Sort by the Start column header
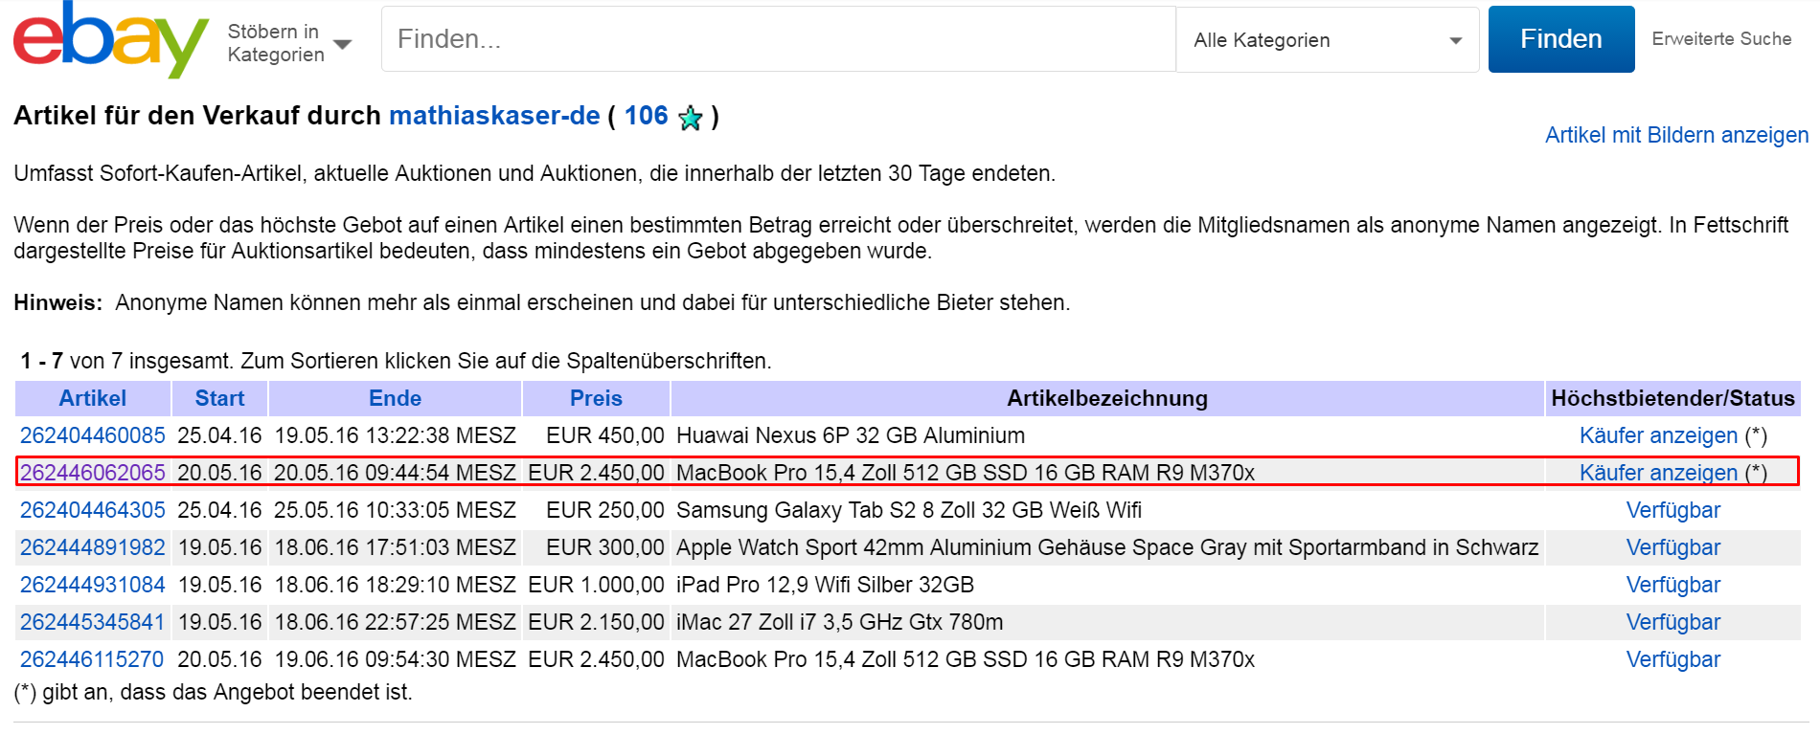This screenshot has width=1820, height=734. 219,398
